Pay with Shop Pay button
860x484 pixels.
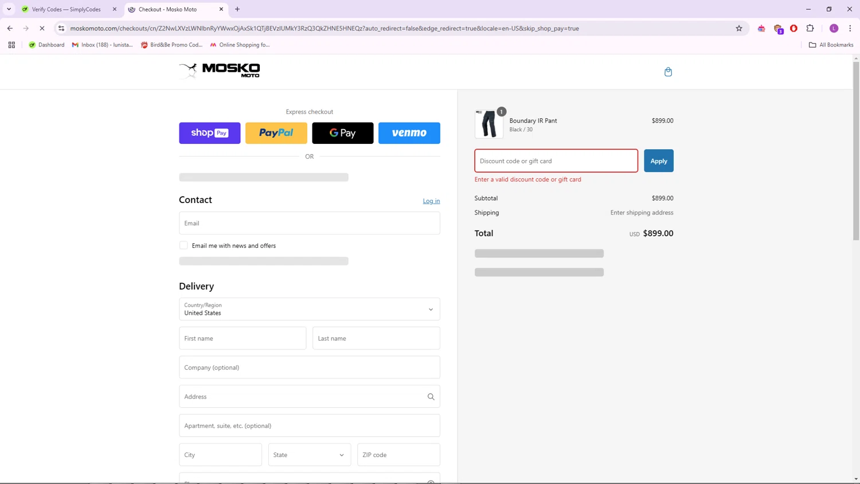pyautogui.click(x=210, y=133)
